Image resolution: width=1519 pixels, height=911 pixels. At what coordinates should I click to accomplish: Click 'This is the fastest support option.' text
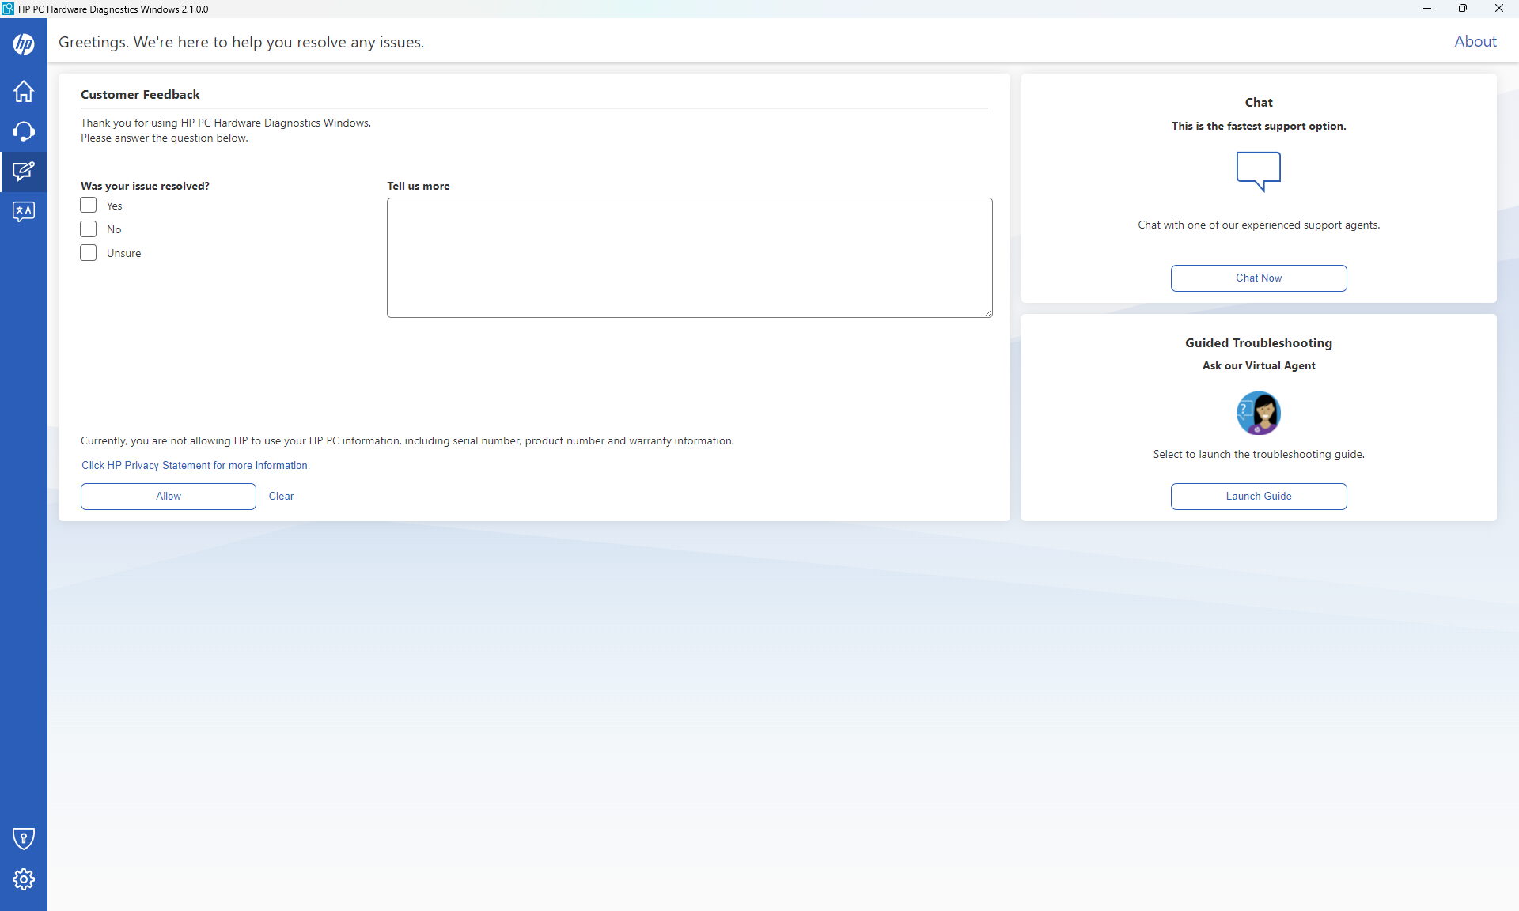point(1259,127)
